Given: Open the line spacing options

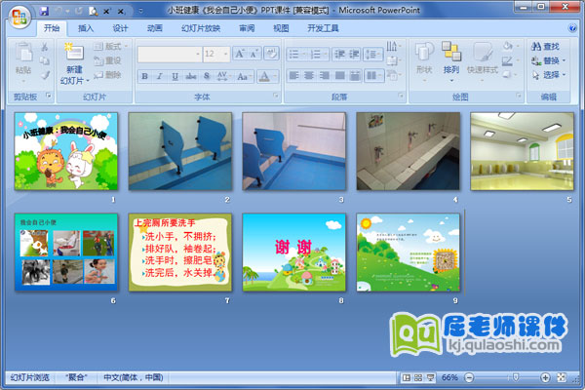Looking at the screenshot, I should click(373, 55).
